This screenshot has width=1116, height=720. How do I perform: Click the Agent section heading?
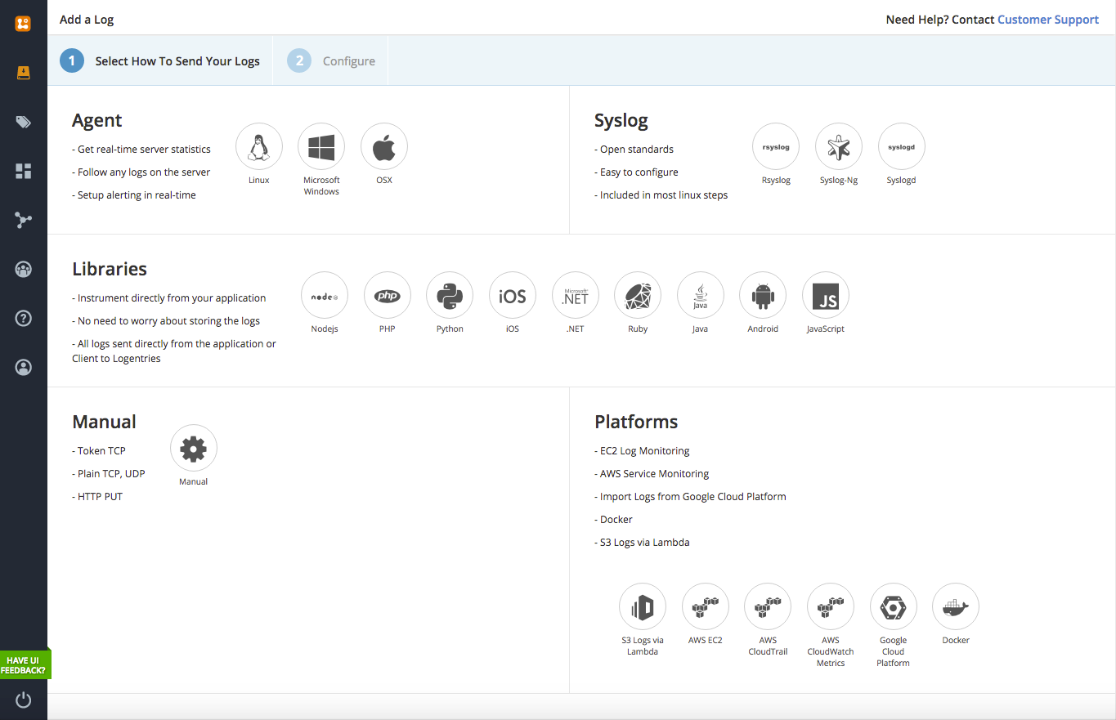tap(97, 120)
